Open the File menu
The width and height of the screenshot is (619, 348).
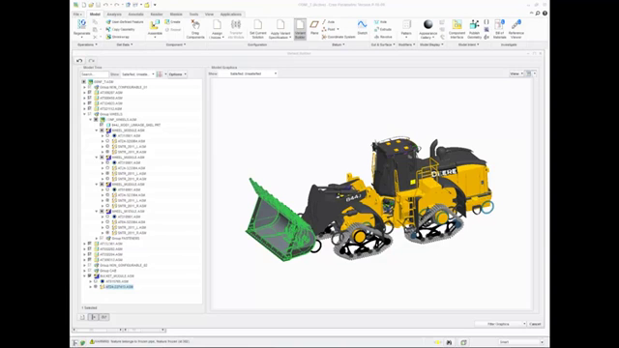77,14
